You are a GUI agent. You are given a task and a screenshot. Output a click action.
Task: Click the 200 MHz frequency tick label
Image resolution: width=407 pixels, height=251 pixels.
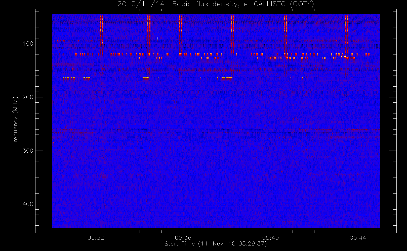pos(28,97)
